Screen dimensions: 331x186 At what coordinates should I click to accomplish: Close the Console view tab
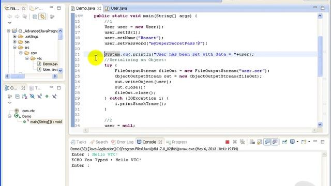pos(160,142)
